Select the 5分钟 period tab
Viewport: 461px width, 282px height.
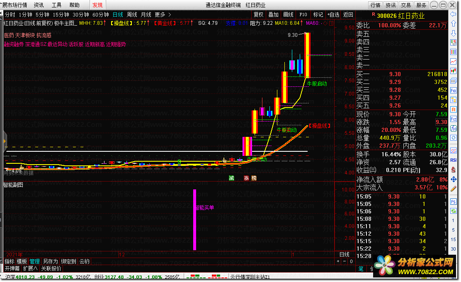[x=43, y=14]
